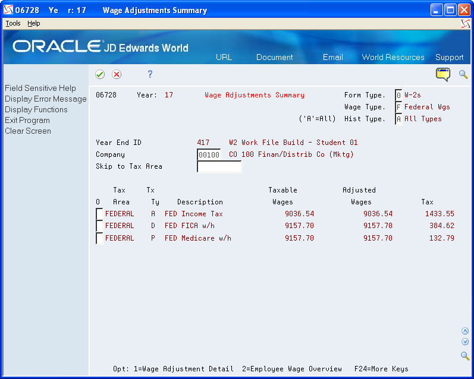
Task: Select Exit Program
Action: pos(27,120)
